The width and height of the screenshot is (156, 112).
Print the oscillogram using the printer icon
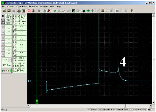(x=19, y=11)
